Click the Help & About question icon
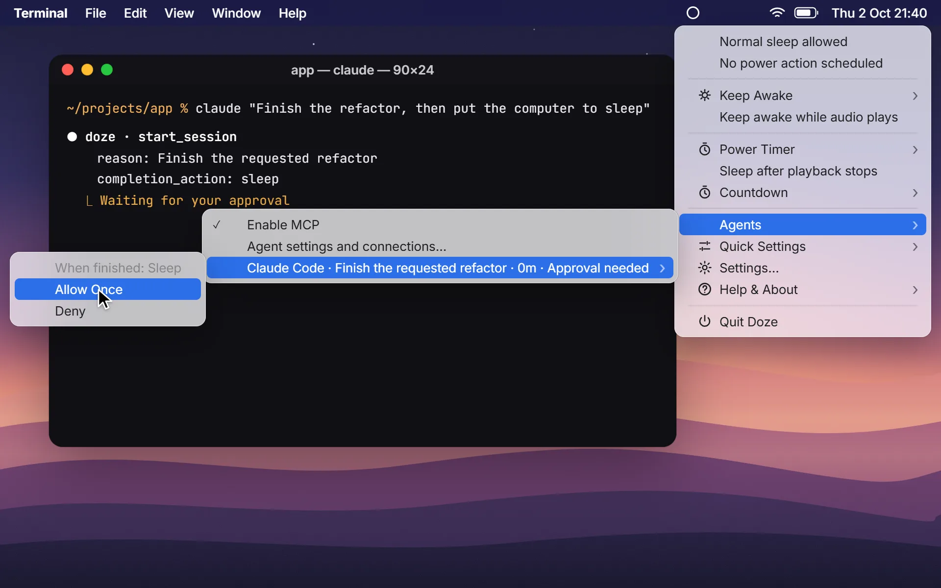 [x=704, y=290]
